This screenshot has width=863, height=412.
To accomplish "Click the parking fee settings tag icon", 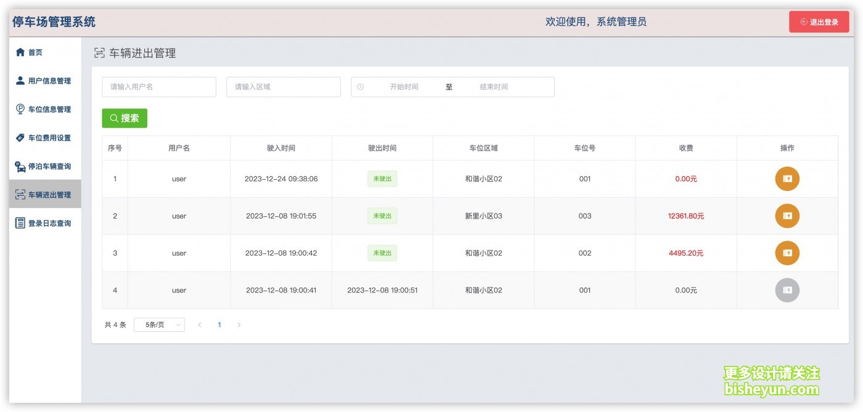I will coord(20,137).
